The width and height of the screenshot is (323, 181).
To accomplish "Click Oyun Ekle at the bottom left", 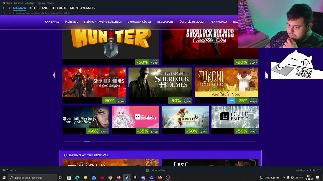I will pos(11,170).
